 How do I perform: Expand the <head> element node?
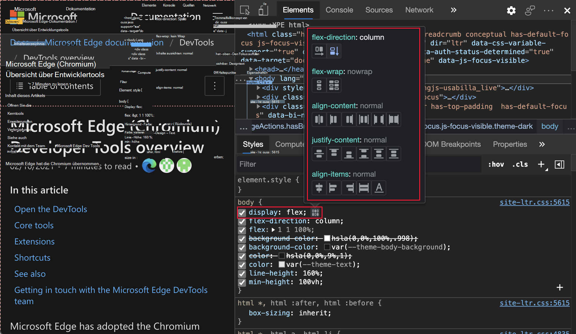[x=252, y=69]
